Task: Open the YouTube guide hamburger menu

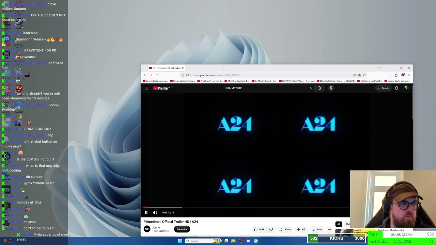Action: tap(147, 88)
